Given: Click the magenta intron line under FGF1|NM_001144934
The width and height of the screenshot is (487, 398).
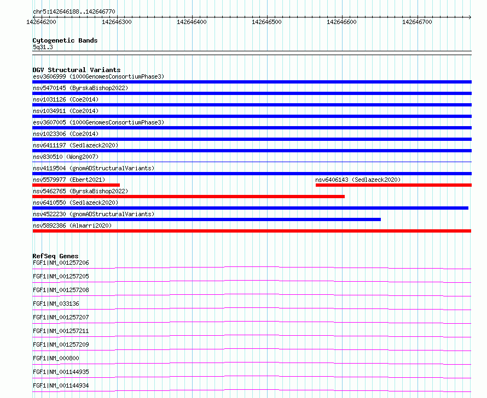Looking at the screenshot, I should pyautogui.click(x=252, y=389).
